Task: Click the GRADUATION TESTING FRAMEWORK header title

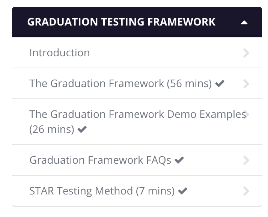Action: click(121, 22)
